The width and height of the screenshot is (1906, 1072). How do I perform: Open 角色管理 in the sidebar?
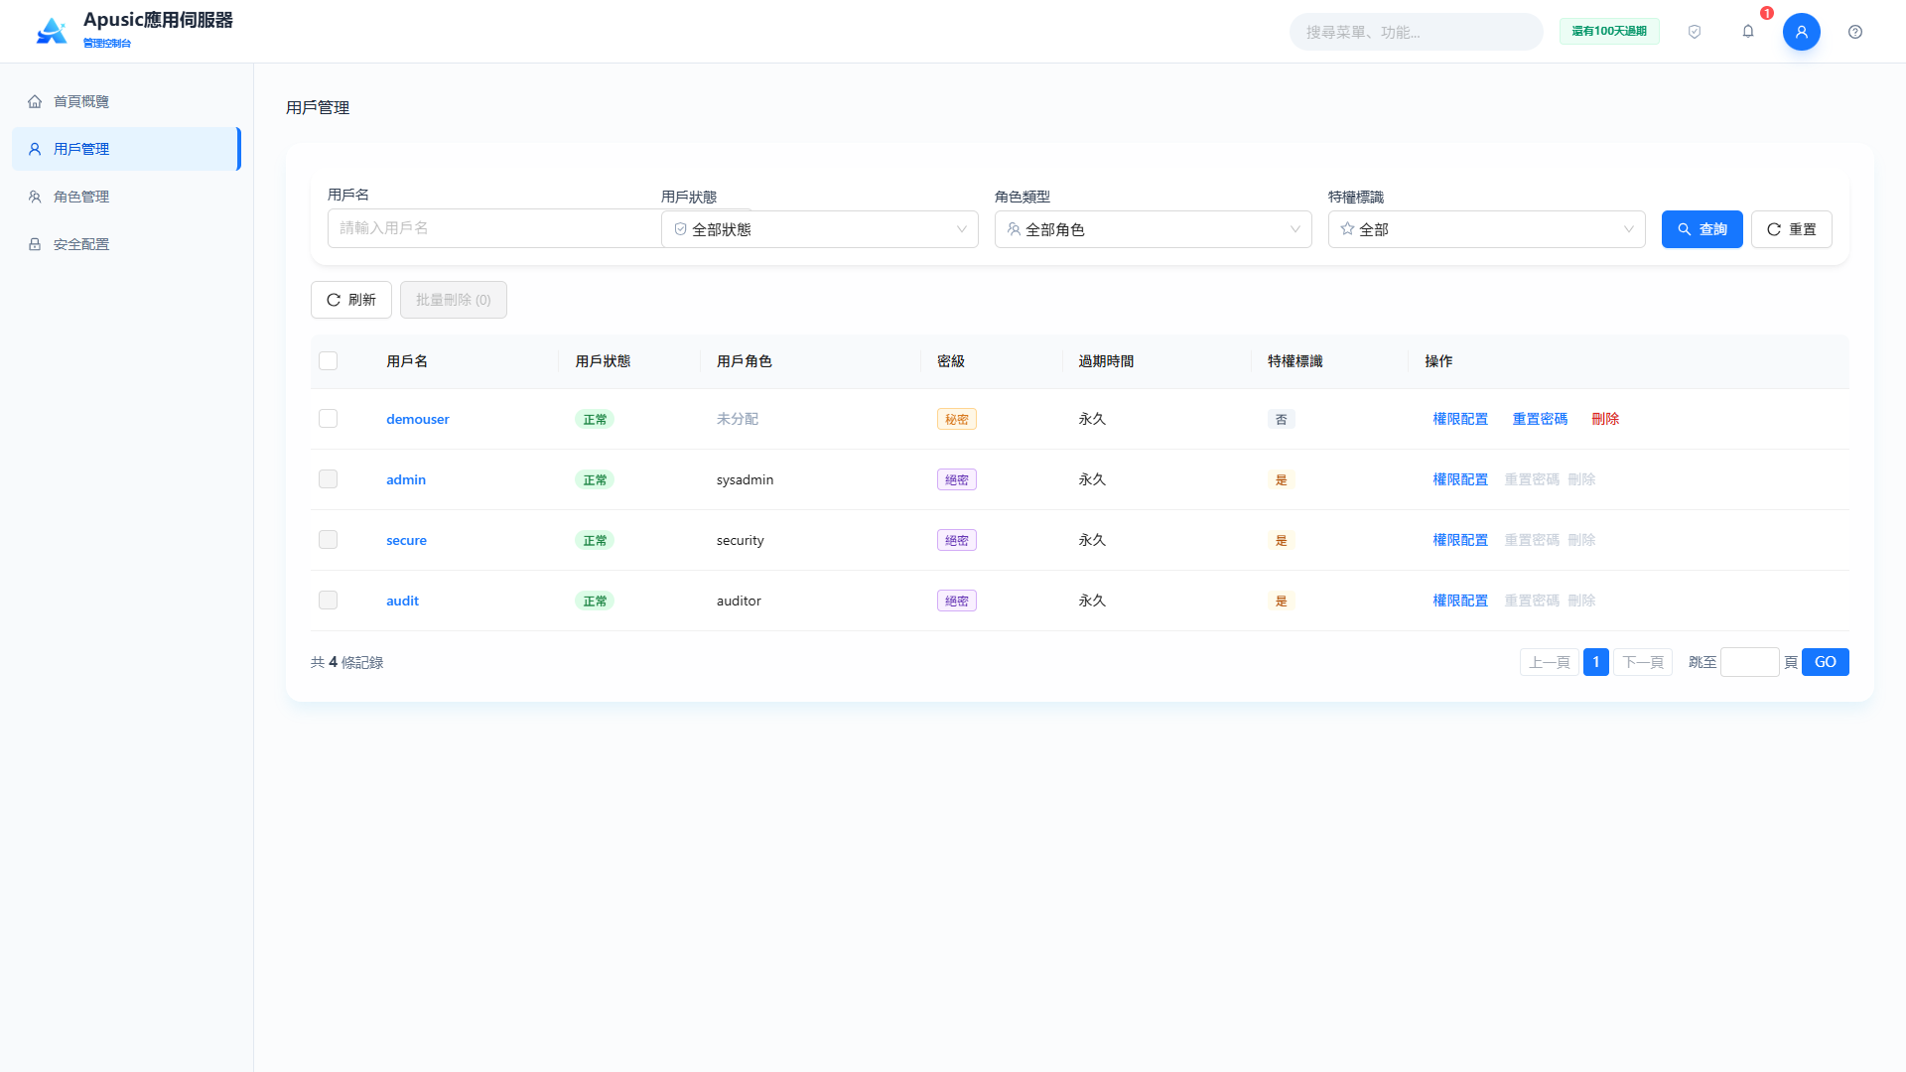(127, 197)
